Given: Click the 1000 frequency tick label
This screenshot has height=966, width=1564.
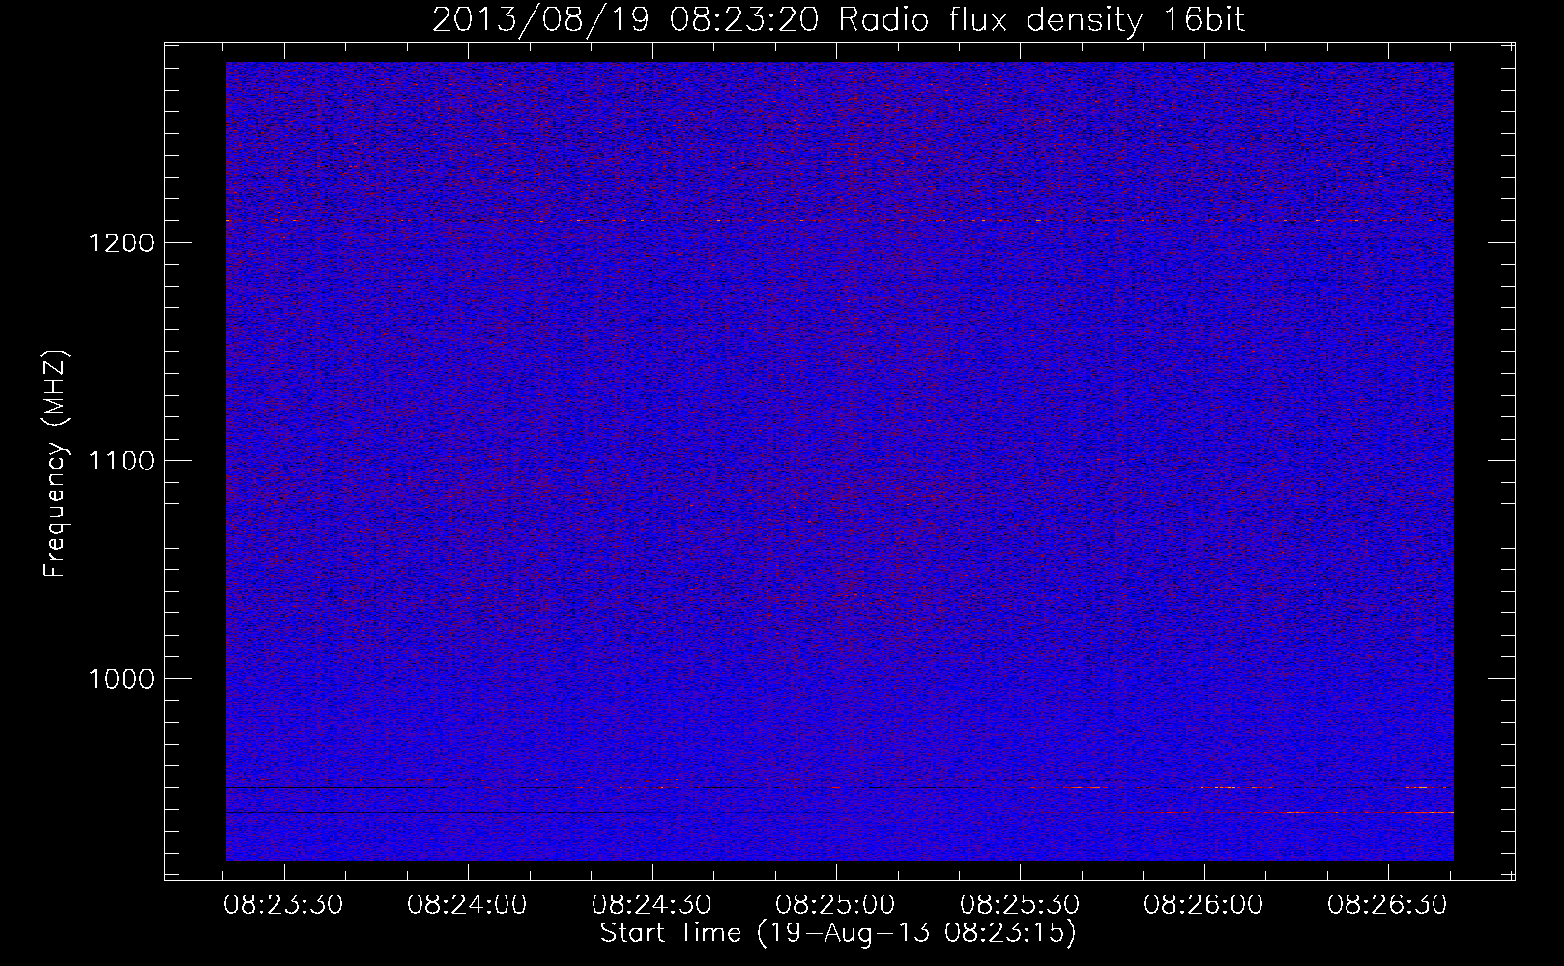Looking at the screenshot, I should click(121, 679).
